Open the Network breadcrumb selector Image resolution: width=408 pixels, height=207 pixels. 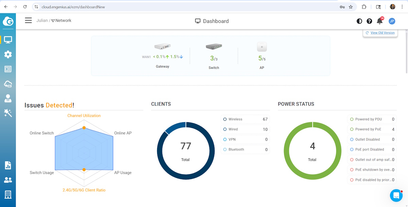(61, 20)
